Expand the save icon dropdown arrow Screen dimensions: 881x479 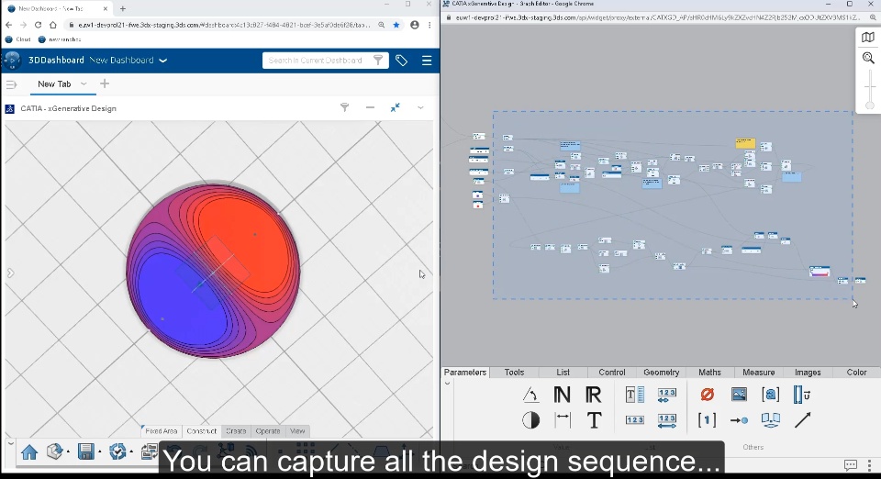click(x=100, y=452)
